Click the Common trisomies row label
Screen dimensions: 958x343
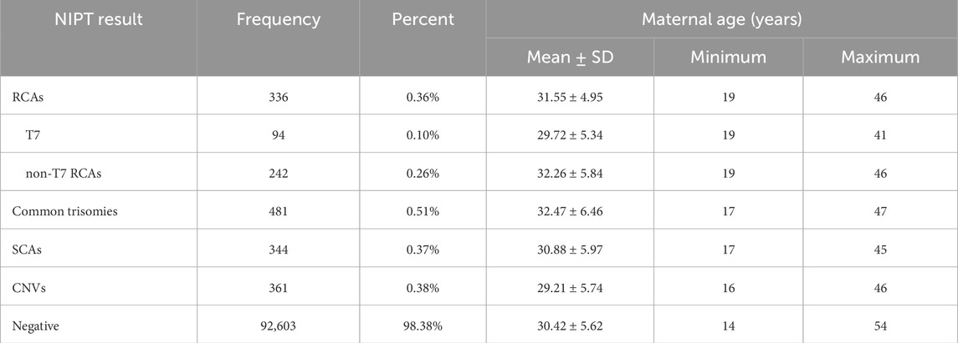tap(64, 211)
